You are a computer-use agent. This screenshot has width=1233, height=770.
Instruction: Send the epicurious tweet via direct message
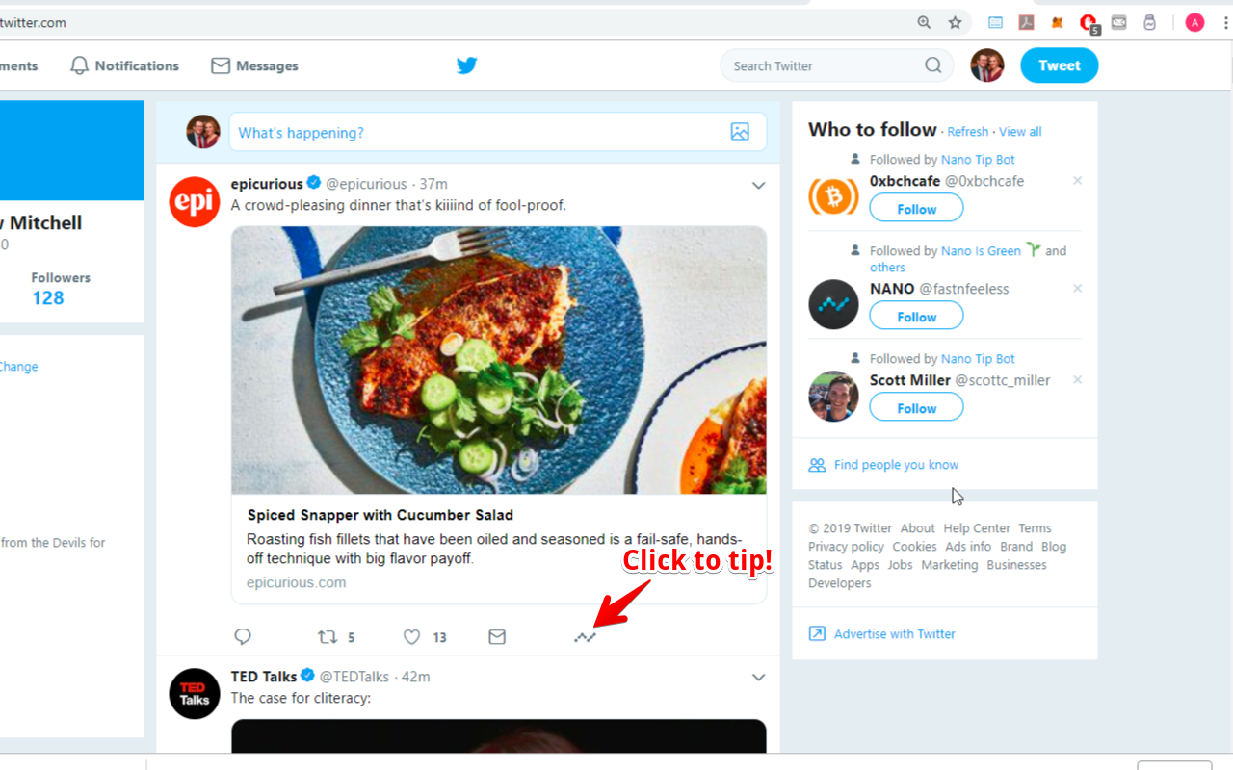point(497,637)
